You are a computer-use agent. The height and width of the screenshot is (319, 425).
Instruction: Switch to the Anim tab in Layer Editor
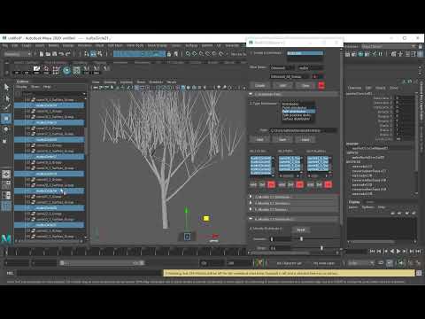coord(370,202)
